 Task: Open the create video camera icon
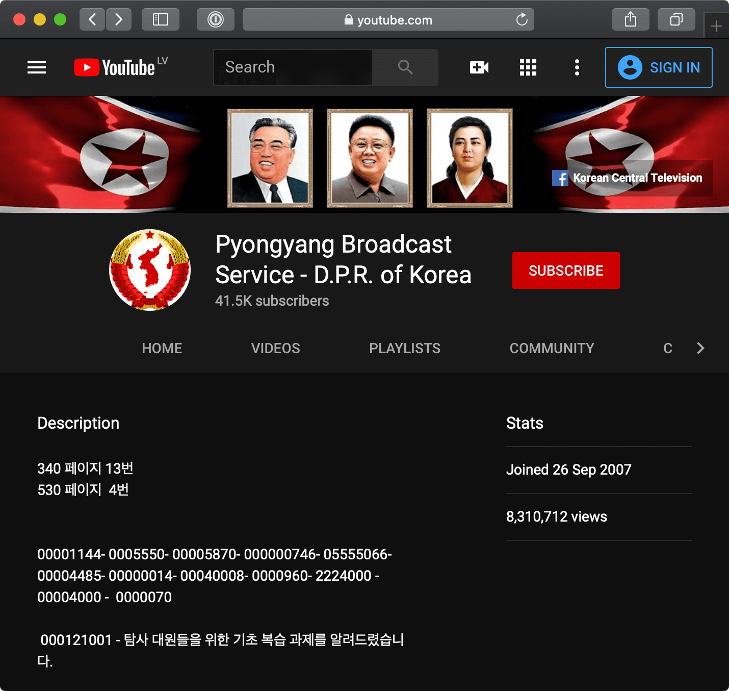[x=479, y=67]
